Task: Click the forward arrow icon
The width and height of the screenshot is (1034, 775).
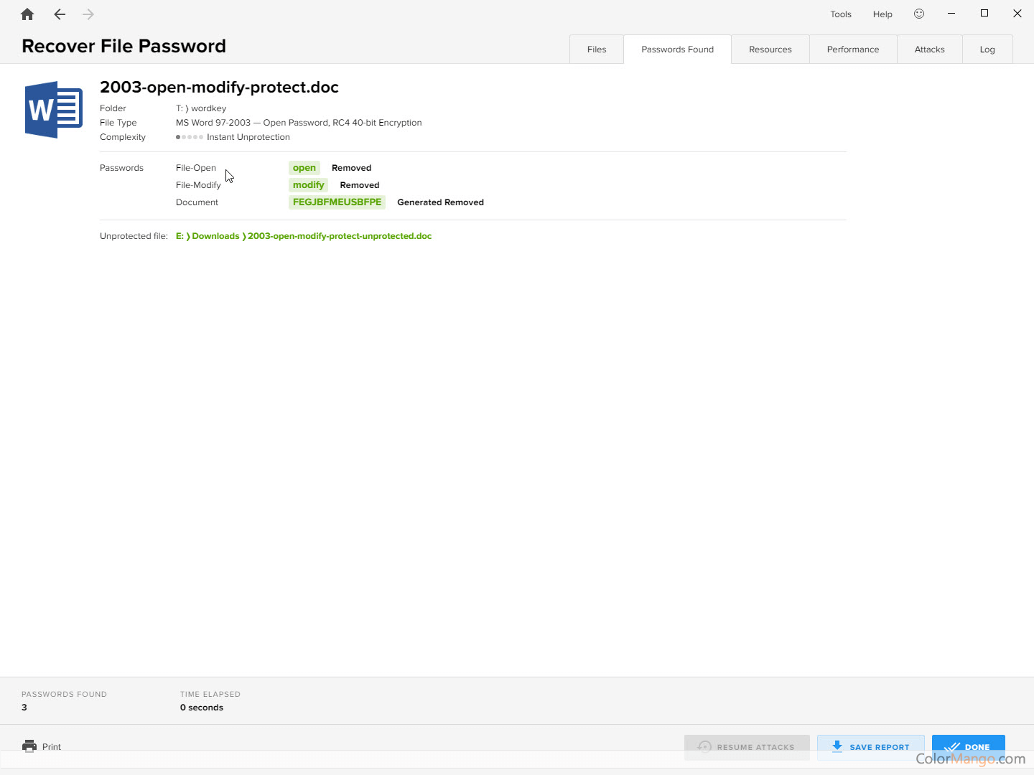Action: [88, 14]
